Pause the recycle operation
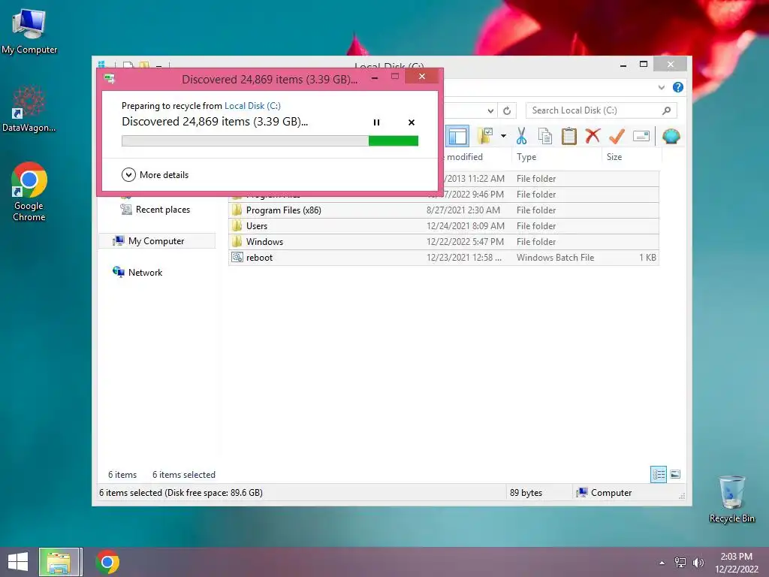This screenshot has height=577, width=769. pyautogui.click(x=376, y=122)
